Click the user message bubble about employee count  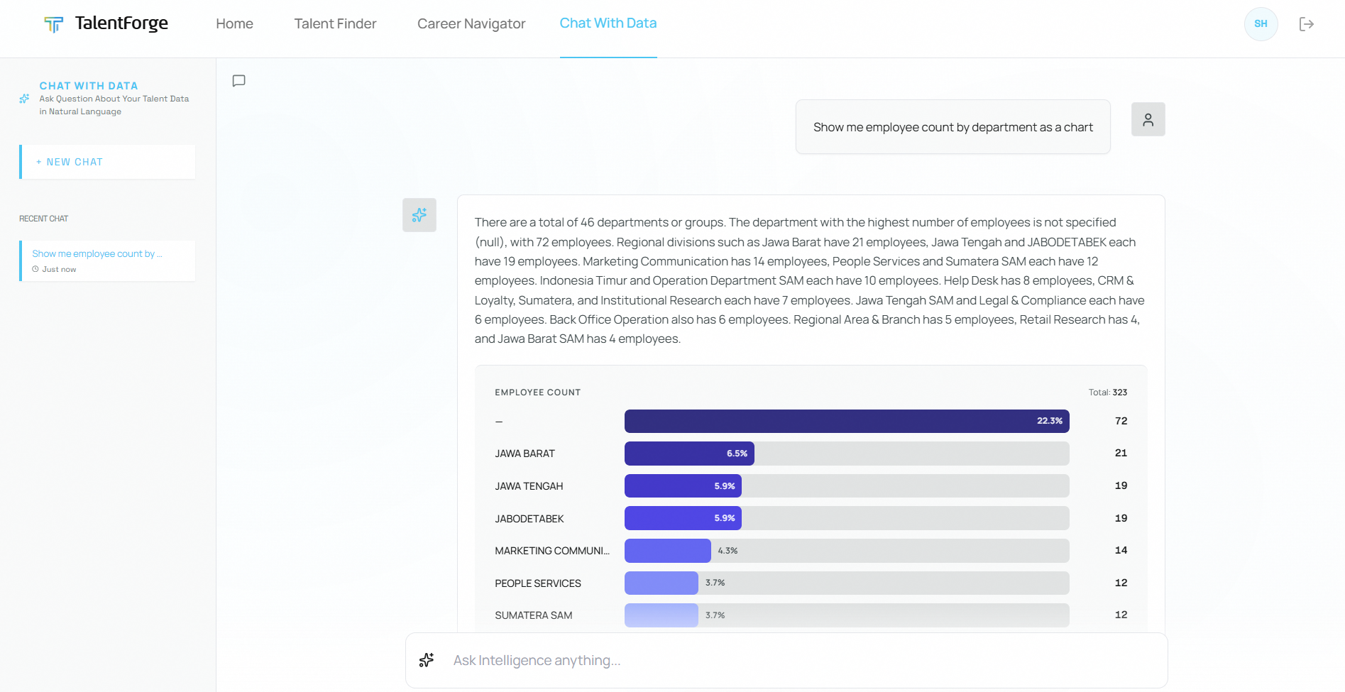[953, 128]
